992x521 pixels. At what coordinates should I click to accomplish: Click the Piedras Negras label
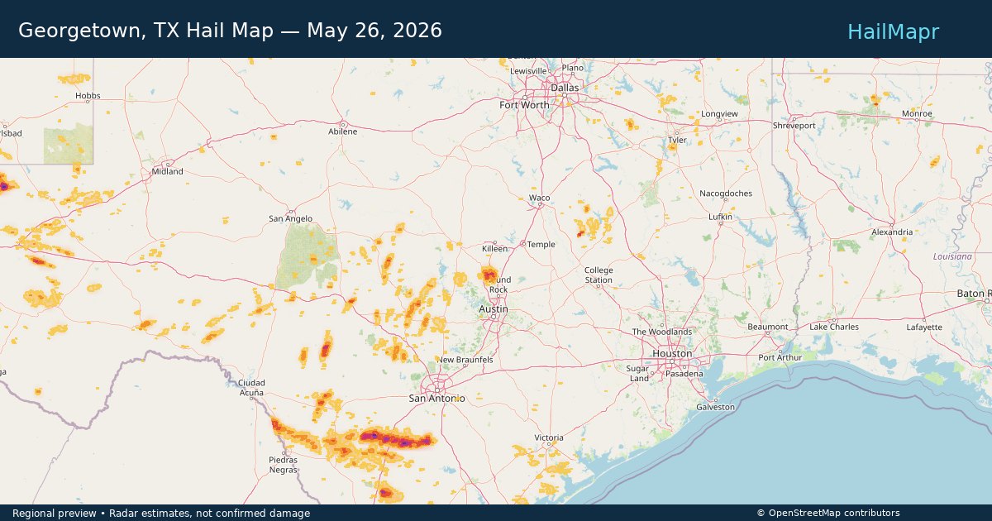[284, 465]
